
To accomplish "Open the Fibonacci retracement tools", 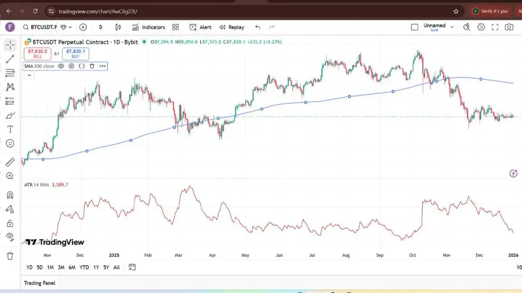I will [10, 73].
